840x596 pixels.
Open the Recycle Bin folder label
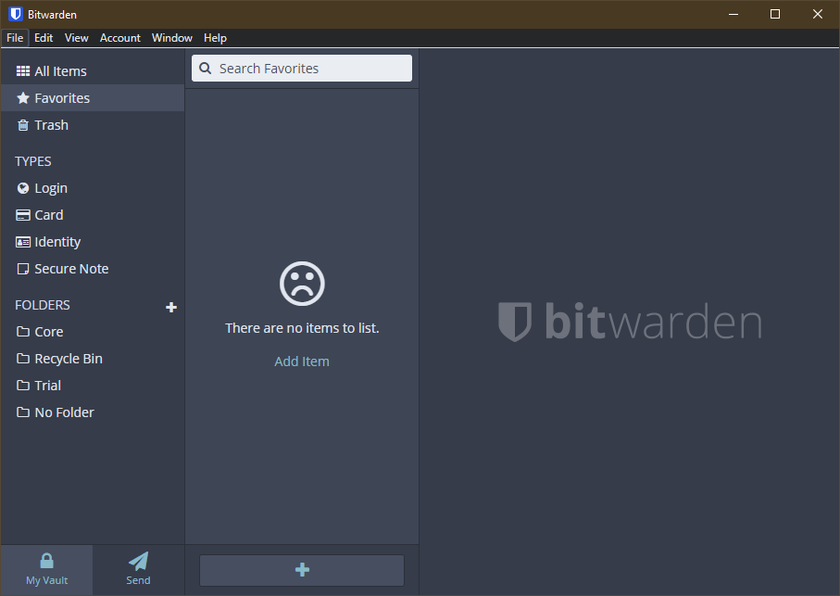[69, 359]
